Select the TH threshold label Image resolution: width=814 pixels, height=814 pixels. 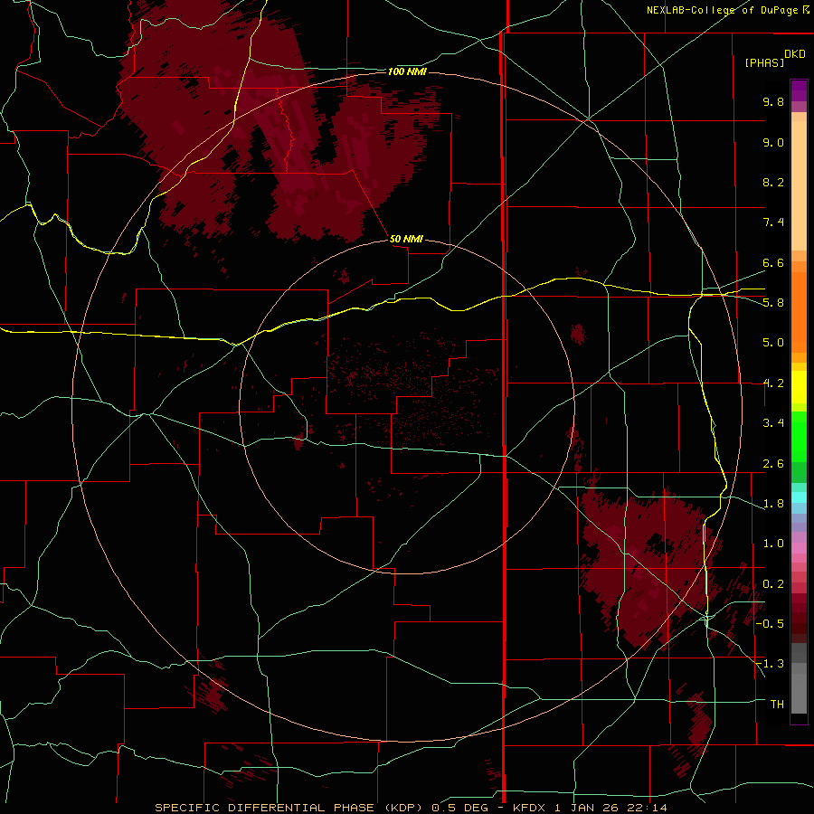777,704
